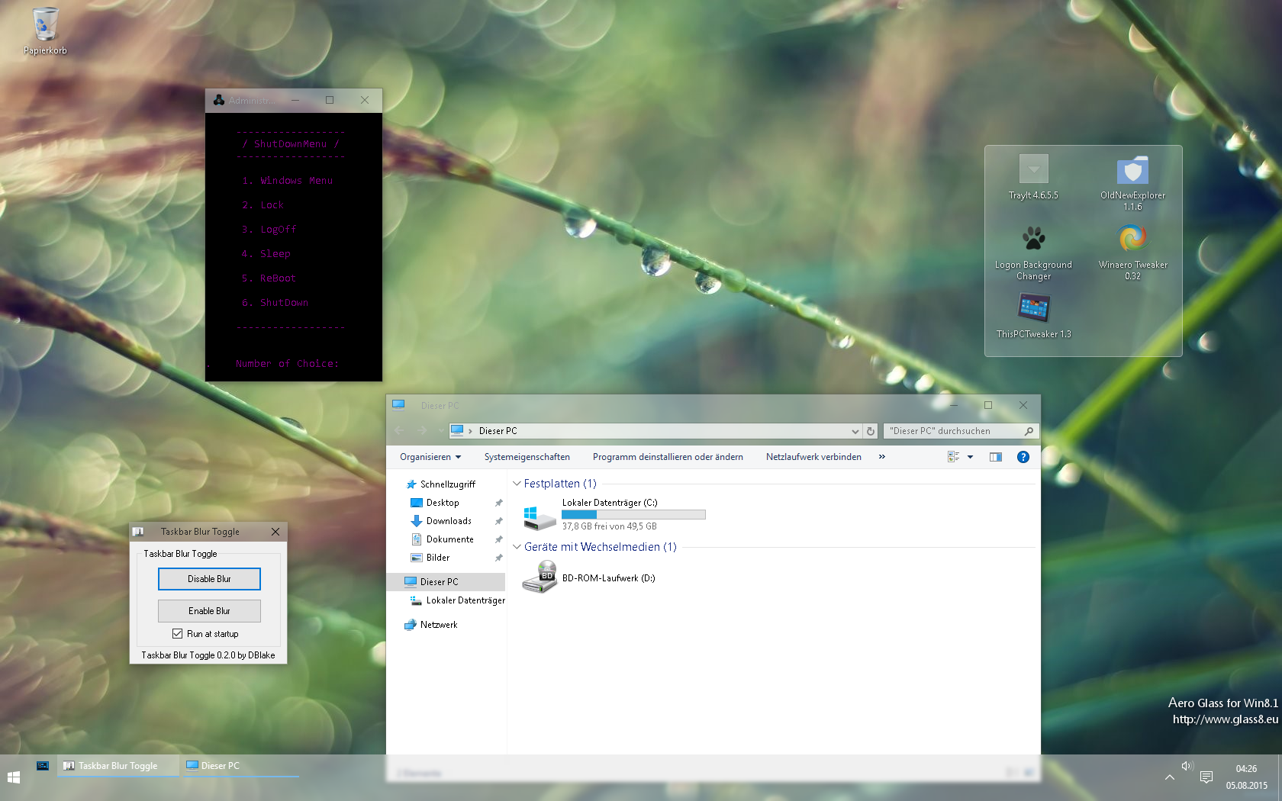Click the blue help icon
This screenshot has width=1282, height=801.
1023,457
